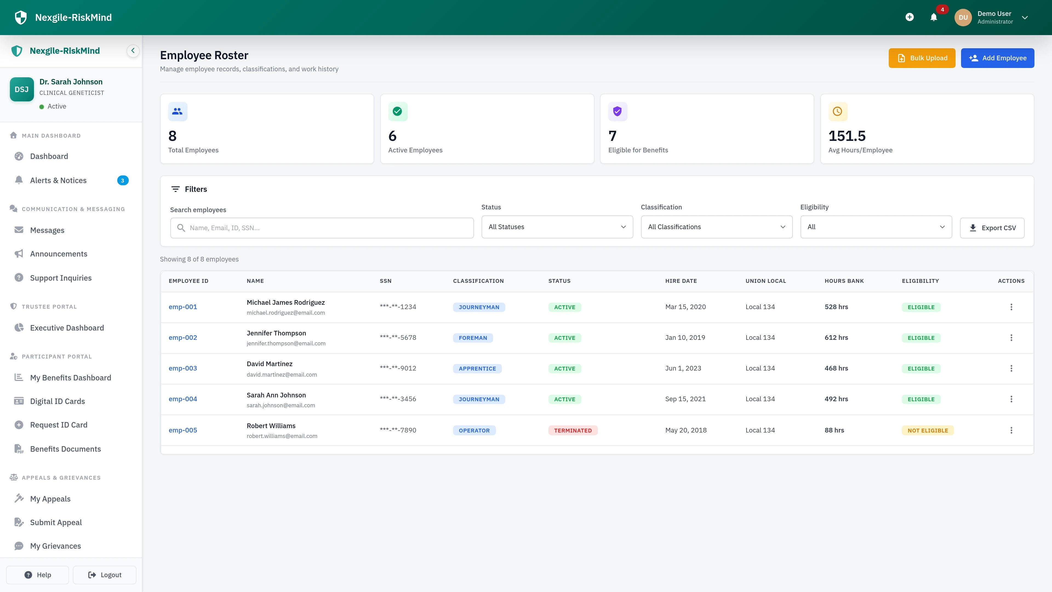Expand the All Classifications dropdown

[x=716, y=227]
